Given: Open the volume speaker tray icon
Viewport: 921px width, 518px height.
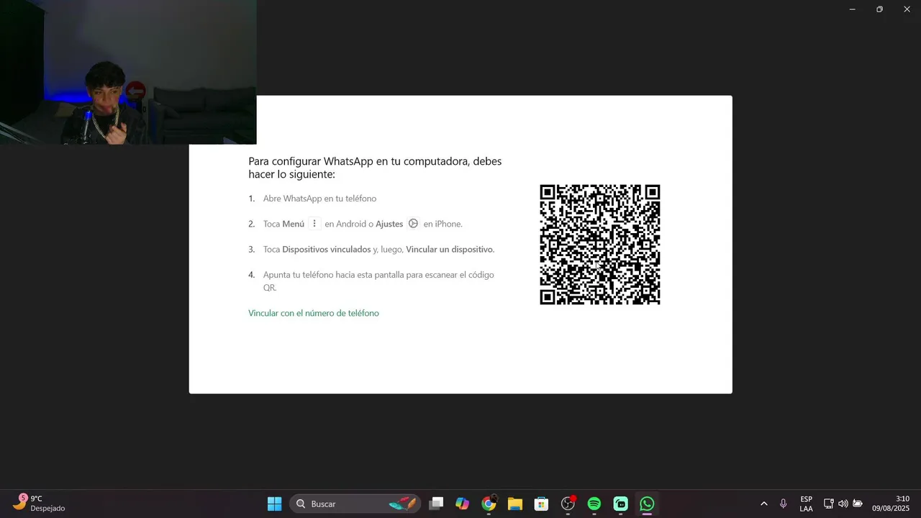Looking at the screenshot, I should coord(843,504).
